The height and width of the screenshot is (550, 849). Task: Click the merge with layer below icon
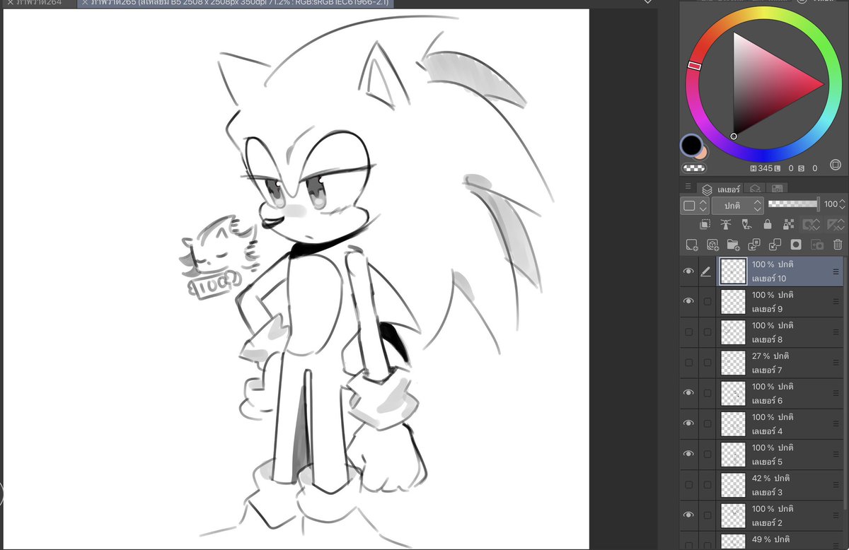775,245
